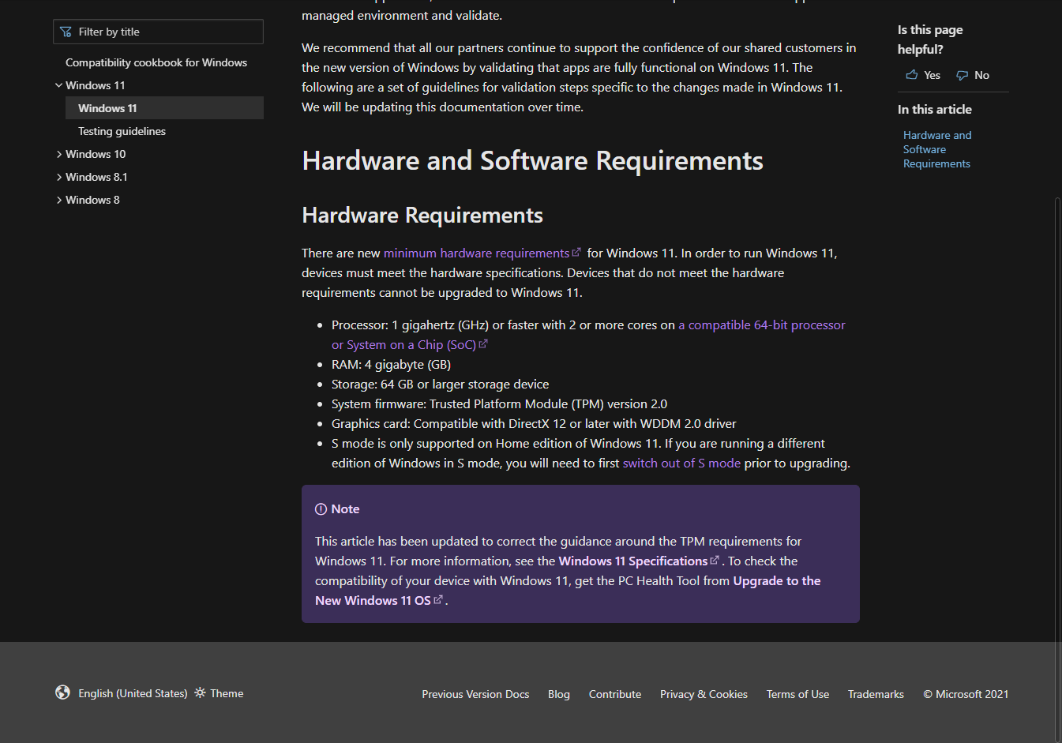Click external link icon after New Windows 11 OS

[438, 599]
